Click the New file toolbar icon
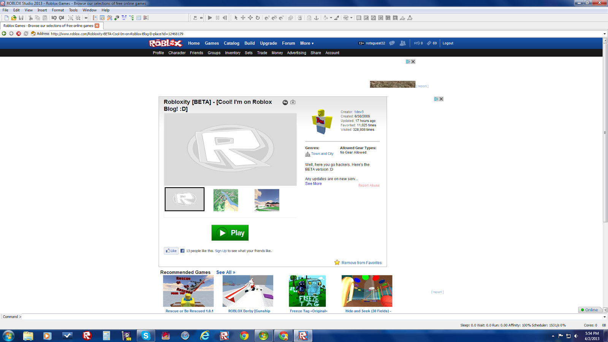 [x=6, y=18]
